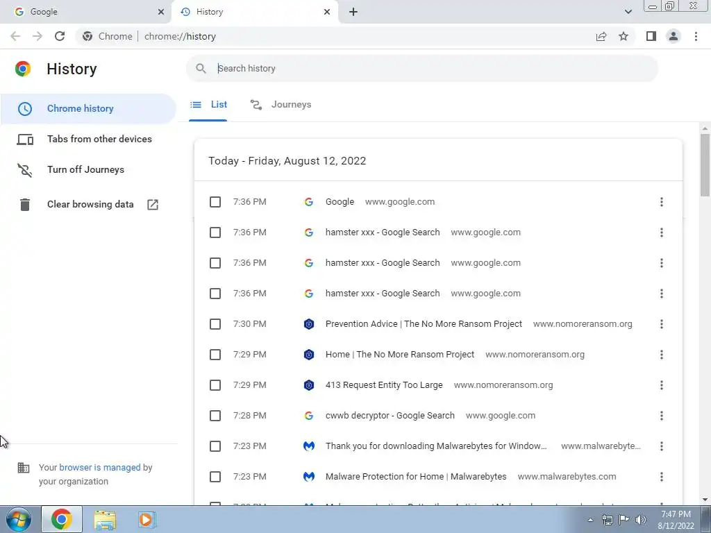
Task: Click the Malware Protection for Home favicon
Action: pos(309,477)
